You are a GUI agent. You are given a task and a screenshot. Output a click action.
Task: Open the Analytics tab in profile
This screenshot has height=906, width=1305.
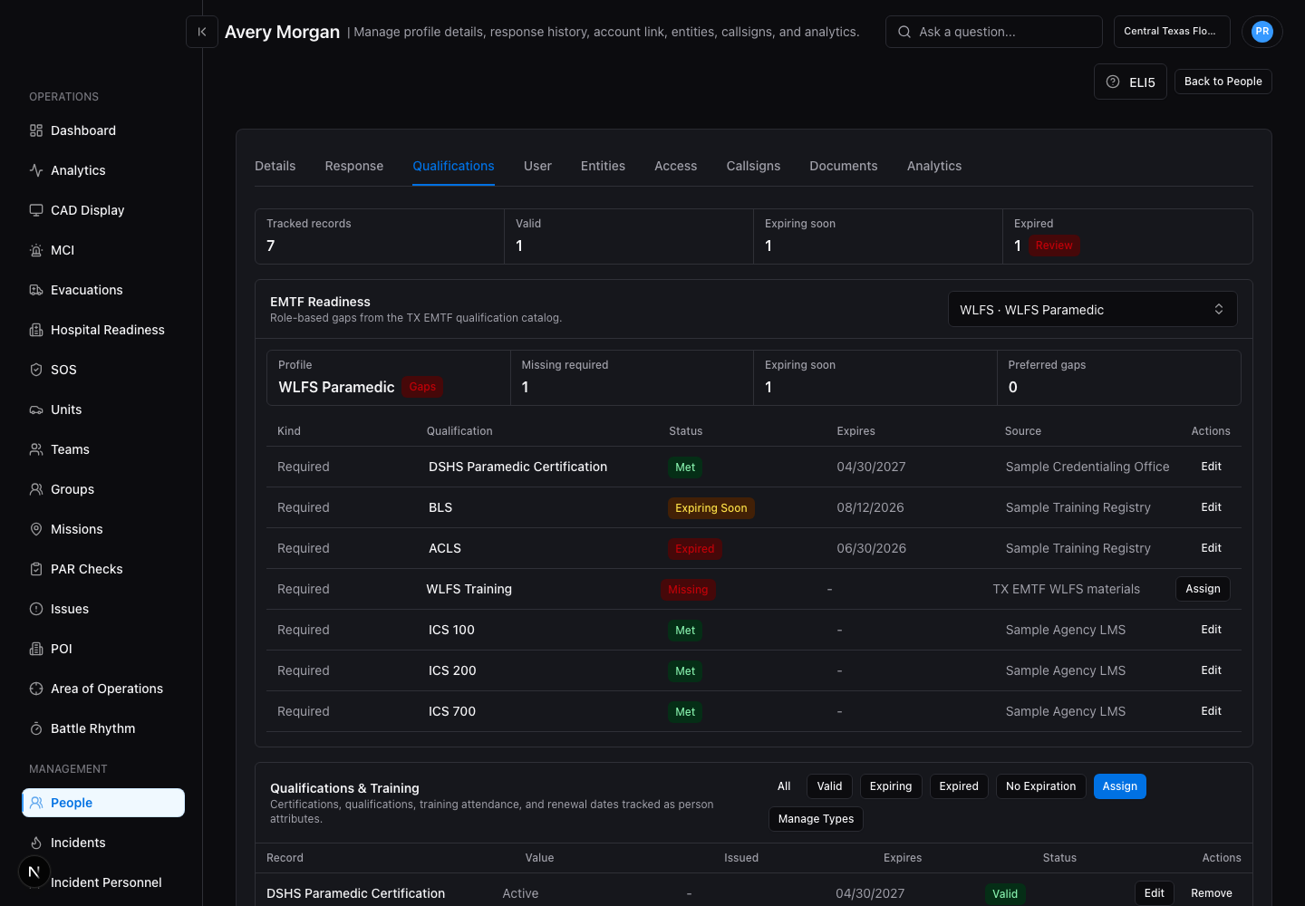tap(934, 166)
